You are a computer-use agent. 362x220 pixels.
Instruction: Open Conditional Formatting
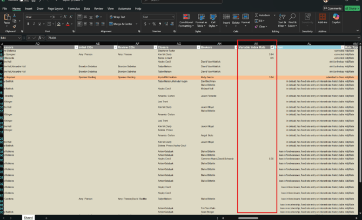pos(186,20)
